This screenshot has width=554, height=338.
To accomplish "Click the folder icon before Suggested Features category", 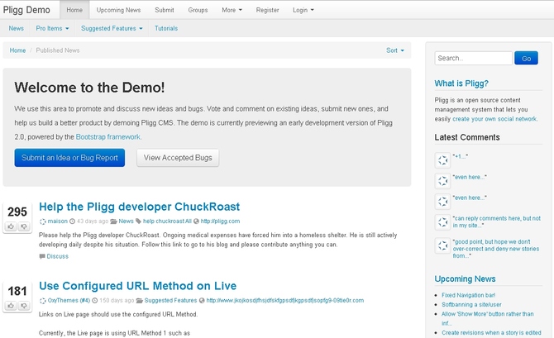I will point(139,301).
